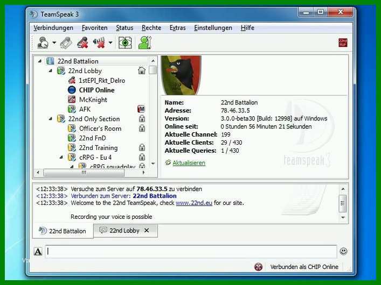Open the green contacts manager icon
The image size is (381, 285).
145,42
